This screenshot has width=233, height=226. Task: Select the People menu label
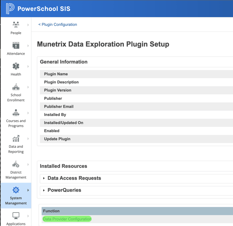[16, 33]
